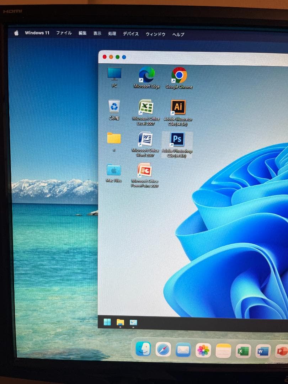Screen dimensions: 288x384
Task: Click the ごみ箱 recycle bin icon
Action: pyautogui.click(x=114, y=107)
